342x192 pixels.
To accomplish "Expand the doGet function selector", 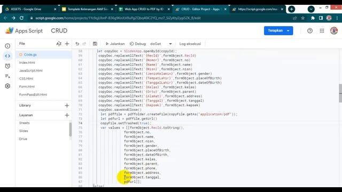I will click(170, 44).
